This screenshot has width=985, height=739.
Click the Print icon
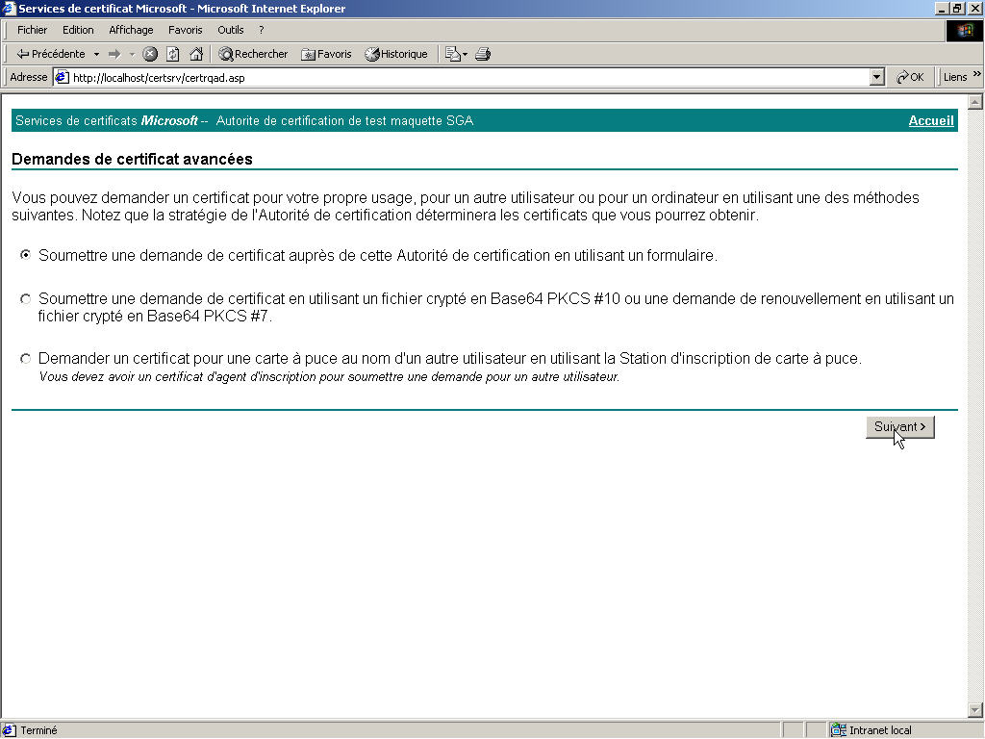click(483, 54)
